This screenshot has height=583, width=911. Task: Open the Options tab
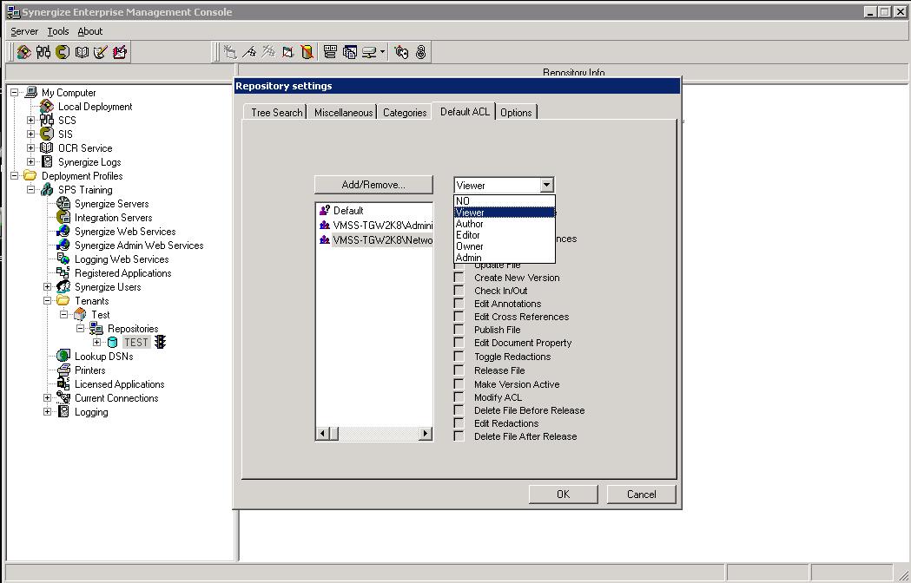[516, 112]
